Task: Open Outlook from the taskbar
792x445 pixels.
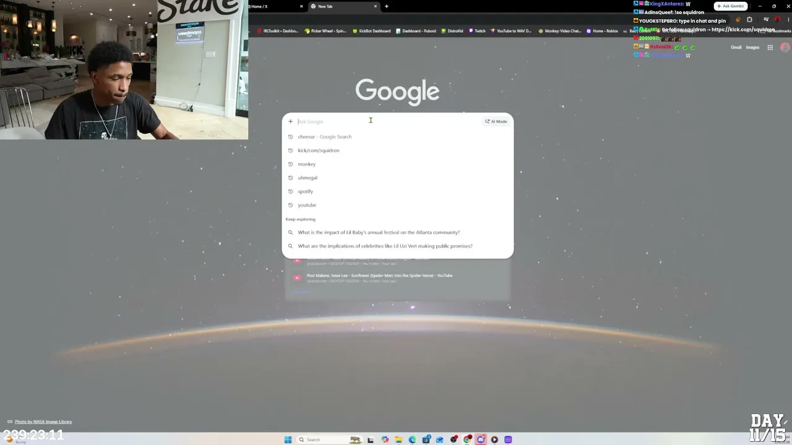Action: [439, 439]
